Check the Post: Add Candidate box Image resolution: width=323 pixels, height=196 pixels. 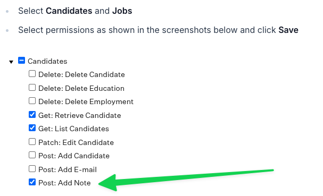32,155
